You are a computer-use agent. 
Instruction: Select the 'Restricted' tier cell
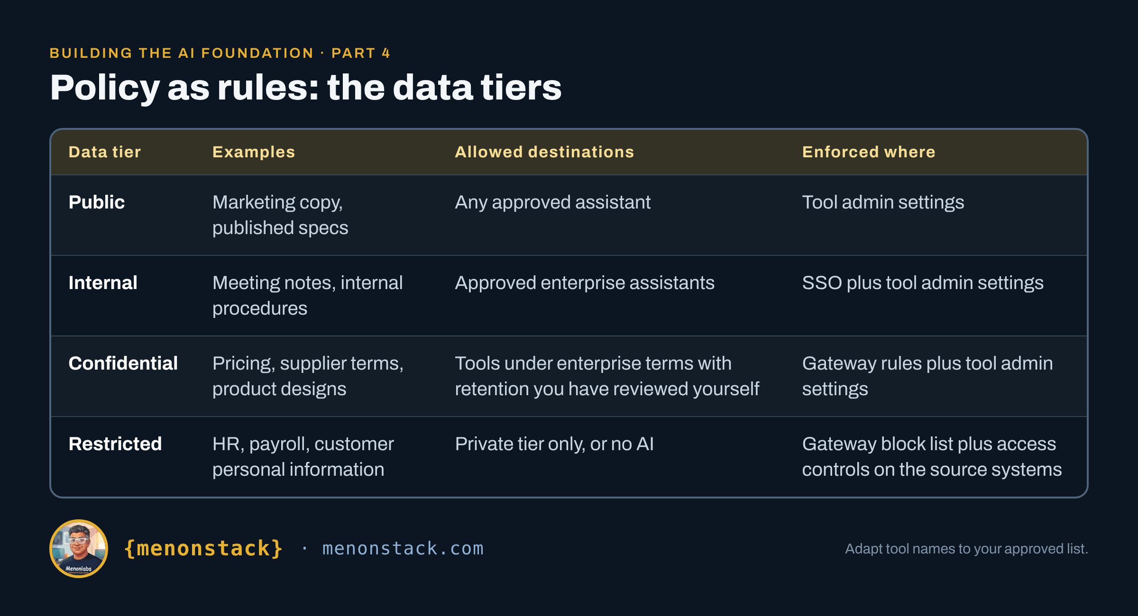115,444
